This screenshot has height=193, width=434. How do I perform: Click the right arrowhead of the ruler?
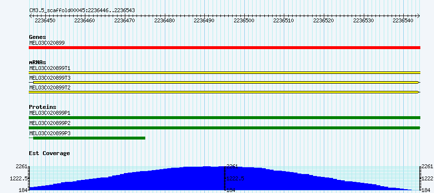(419, 16)
